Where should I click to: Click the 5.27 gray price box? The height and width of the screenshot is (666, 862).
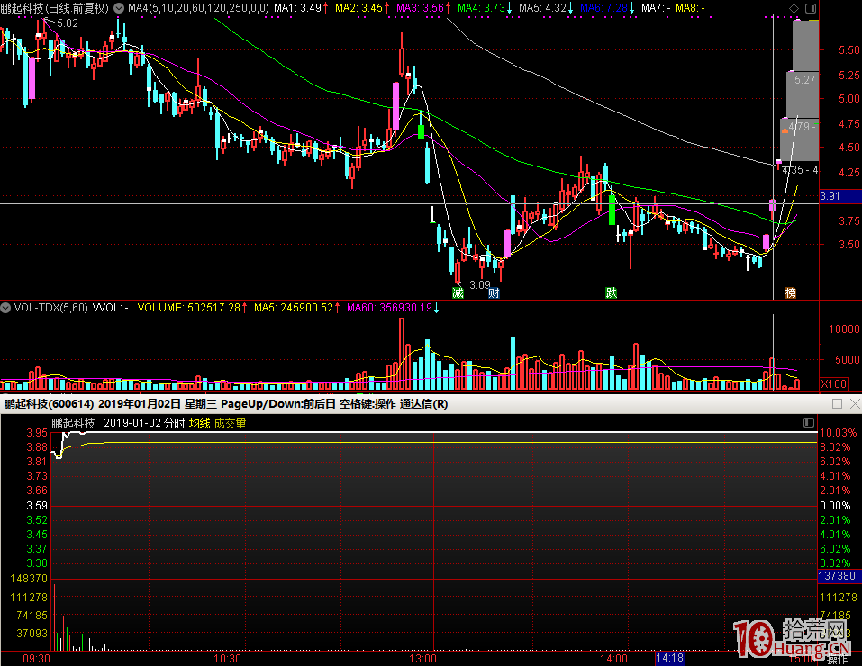(804, 80)
